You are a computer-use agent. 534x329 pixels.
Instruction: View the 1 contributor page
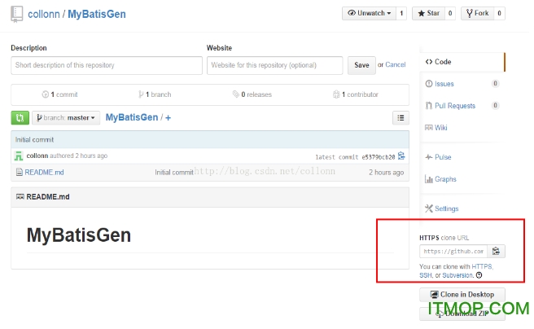(x=356, y=94)
